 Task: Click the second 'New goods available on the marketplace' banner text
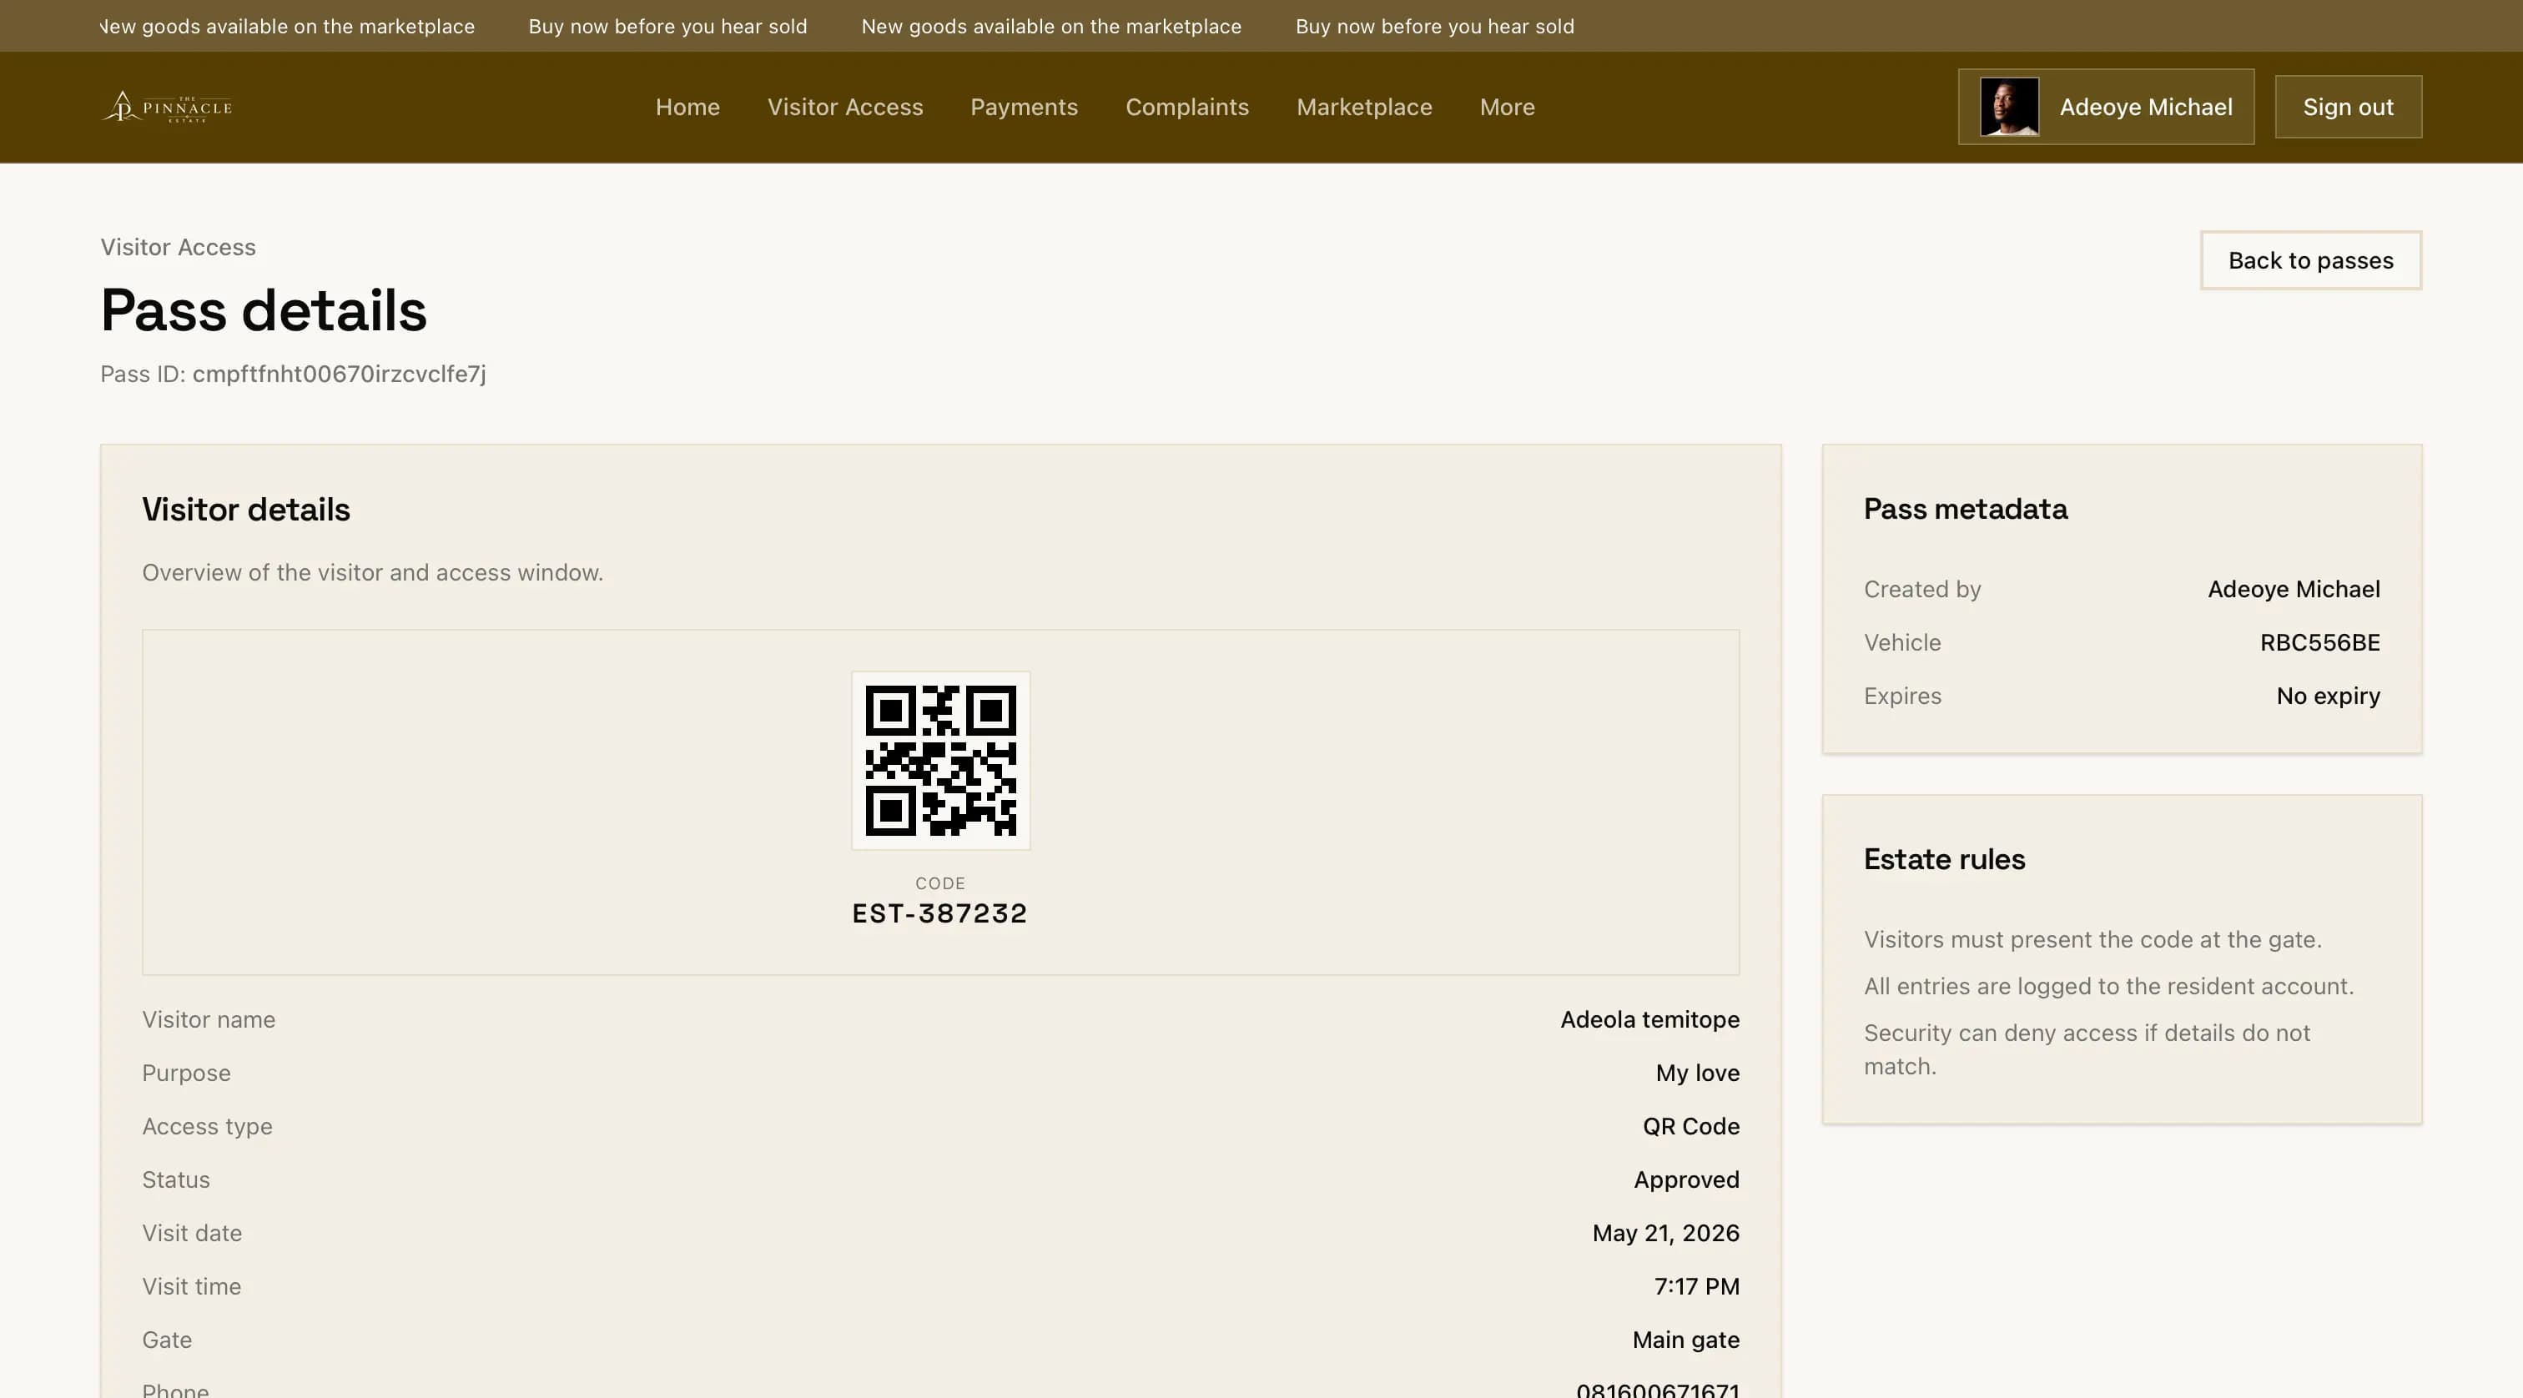pyautogui.click(x=1051, y=27)
